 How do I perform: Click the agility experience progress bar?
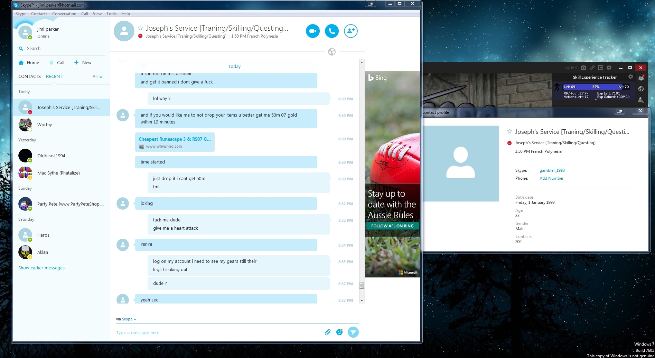coord(596,87)
